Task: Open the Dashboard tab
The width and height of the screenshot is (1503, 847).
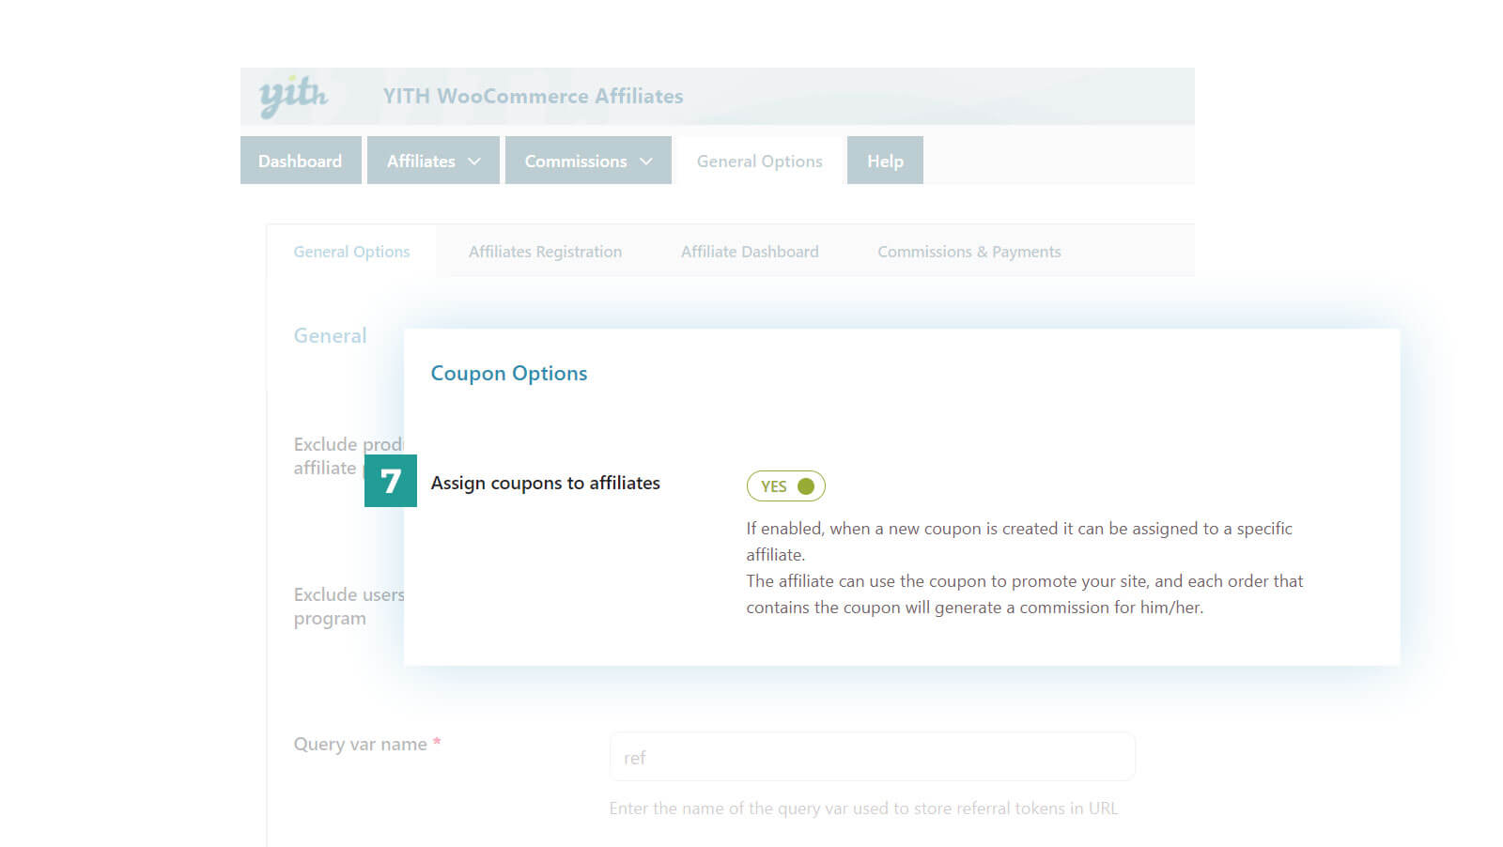Action: pyautogui.click(x=301, y=161)
